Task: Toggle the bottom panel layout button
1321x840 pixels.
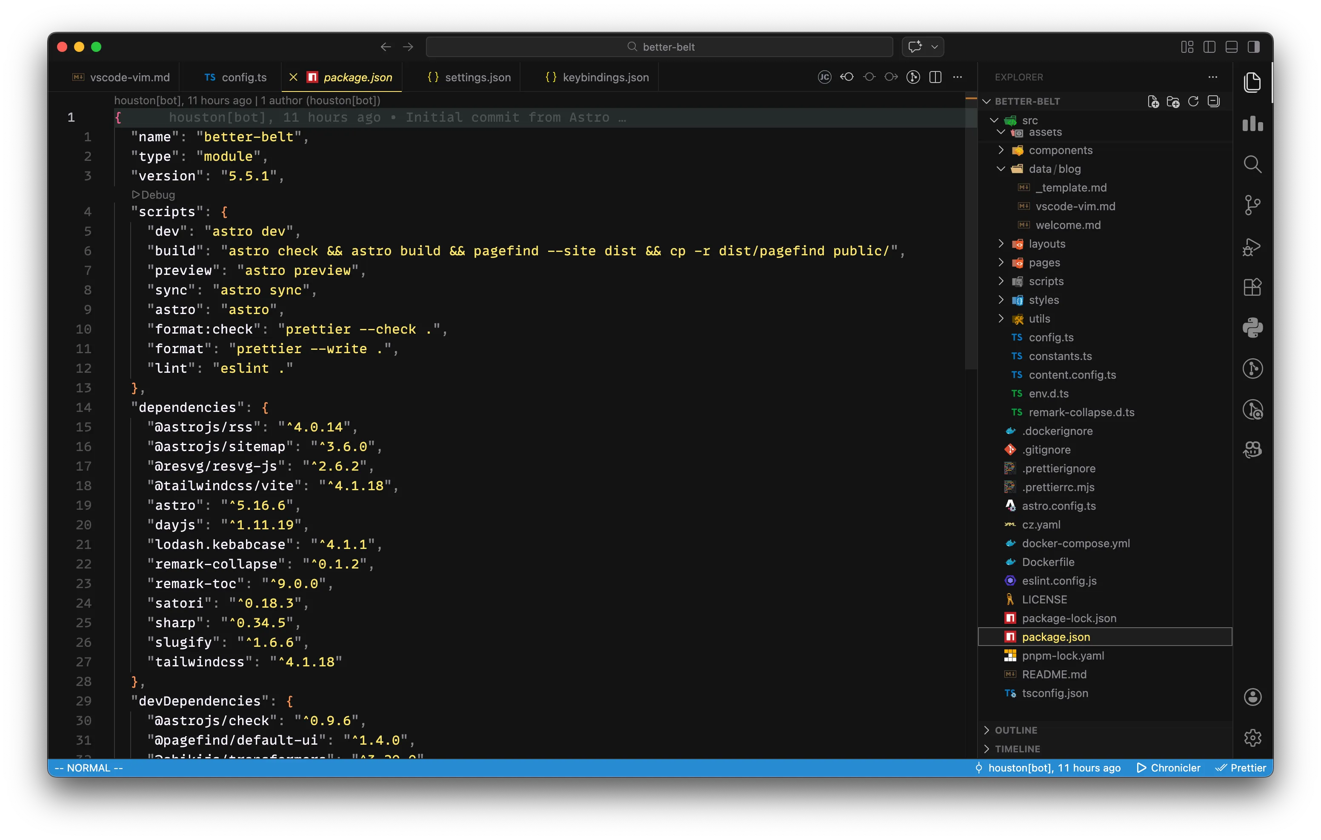Action: (x=1231, y=47)
